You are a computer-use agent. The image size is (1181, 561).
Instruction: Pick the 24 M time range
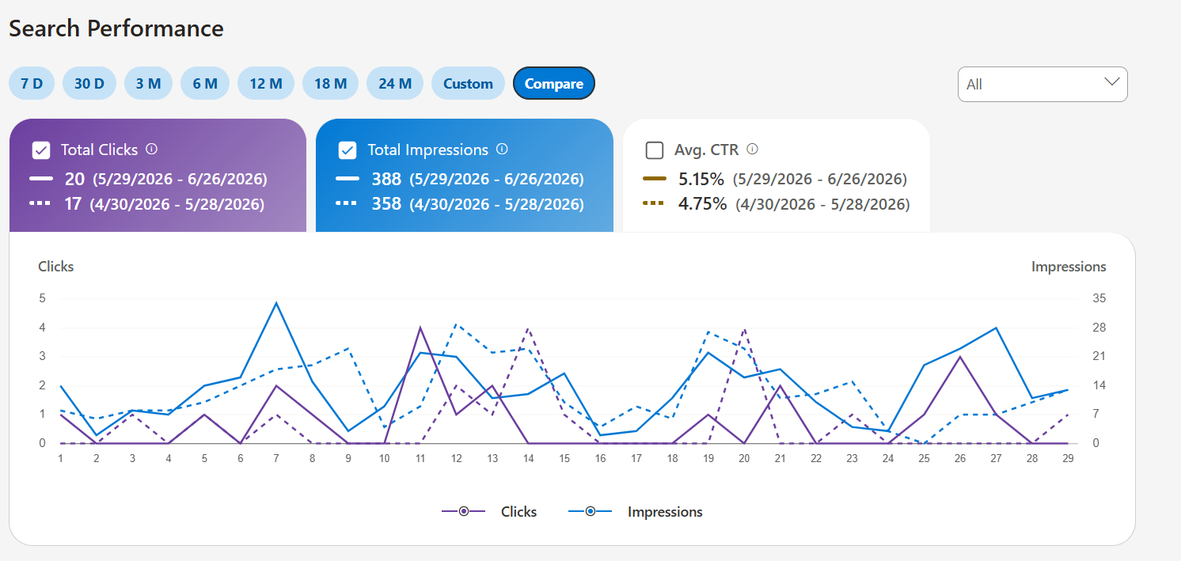tap(395, 83)
